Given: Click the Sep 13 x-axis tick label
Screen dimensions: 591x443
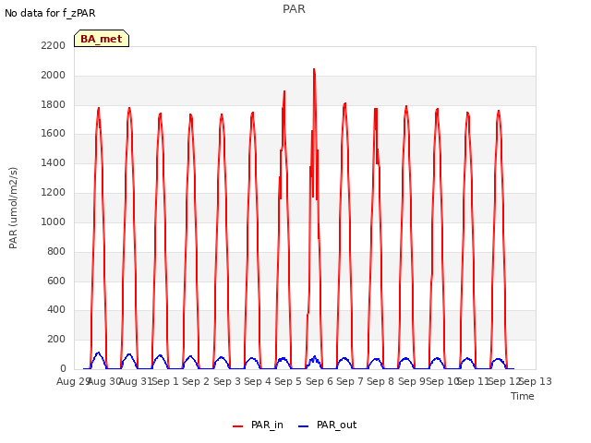Looking at the screenshot, I should click(536, 381).
